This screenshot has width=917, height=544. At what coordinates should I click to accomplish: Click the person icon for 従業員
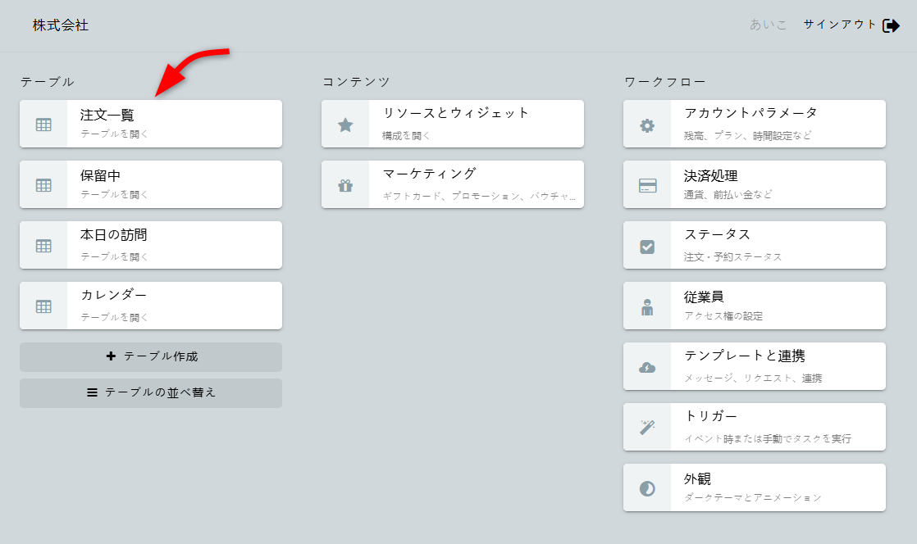coord(647,306)
